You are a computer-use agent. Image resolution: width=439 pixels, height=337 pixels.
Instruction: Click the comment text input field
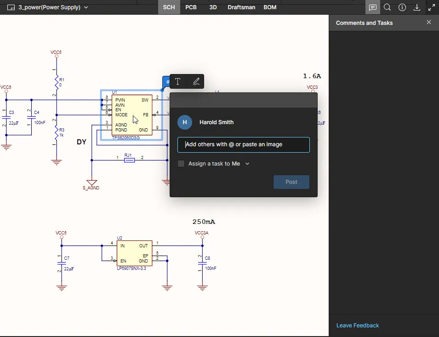244,144
